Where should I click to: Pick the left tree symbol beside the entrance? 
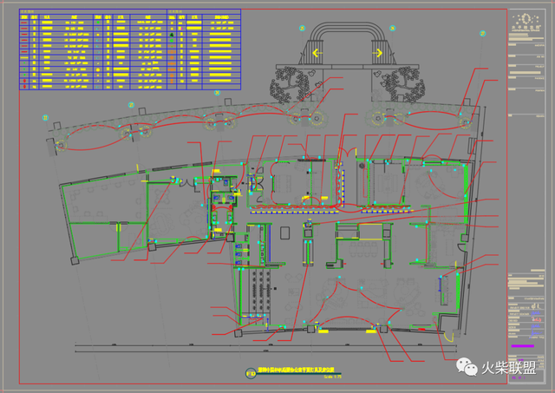tap(293, 84)
